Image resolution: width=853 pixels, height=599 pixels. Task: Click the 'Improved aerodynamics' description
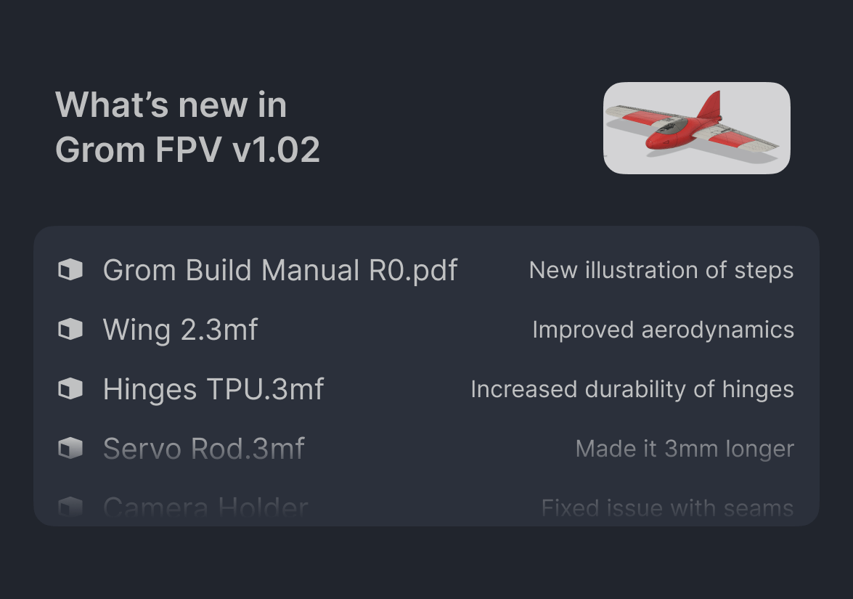(664, 329)
